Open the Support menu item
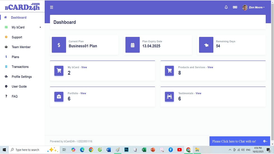The height and width of the screenshot is (154, 274). (17, 37)
